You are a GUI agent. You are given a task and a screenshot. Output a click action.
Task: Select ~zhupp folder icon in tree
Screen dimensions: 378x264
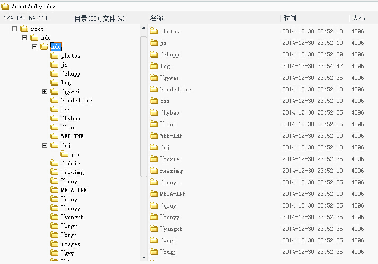click(x=55, y=73)
